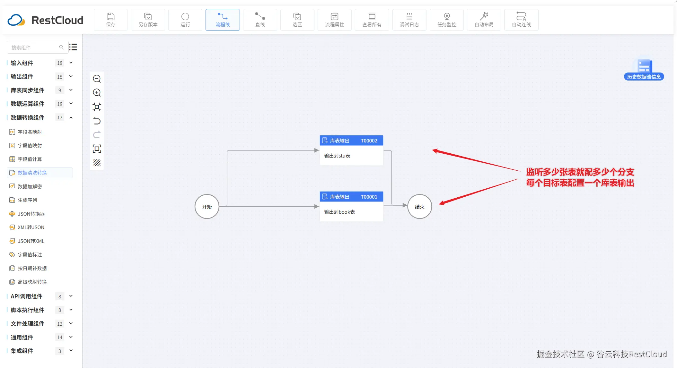Click the 另存版本 save-as-version icon
This screenshot has width=677, height=368.
(148, 20)
